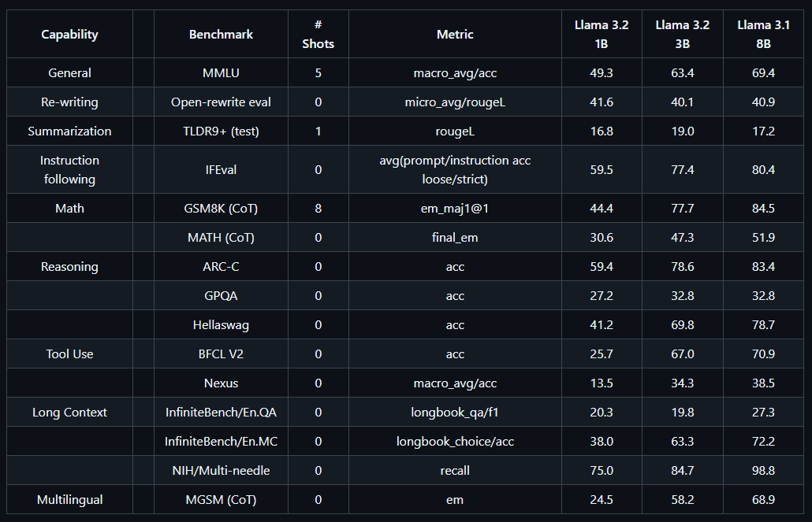Select the Instruction following capability cell
This screenshot has height=522, width=812.
click(x=69, y=170)
